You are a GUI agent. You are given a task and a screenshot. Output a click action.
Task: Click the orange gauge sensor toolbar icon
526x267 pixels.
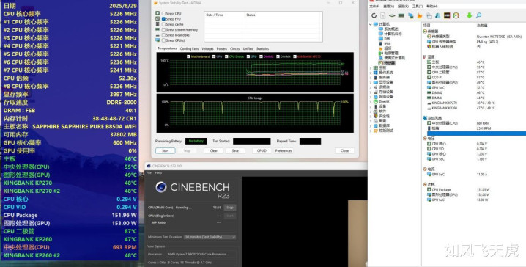coord(456,15)
